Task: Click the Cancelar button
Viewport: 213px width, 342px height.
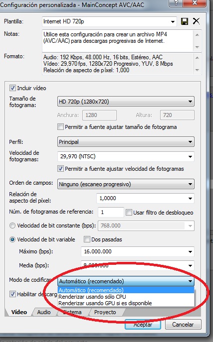Action: click(183, 325)
